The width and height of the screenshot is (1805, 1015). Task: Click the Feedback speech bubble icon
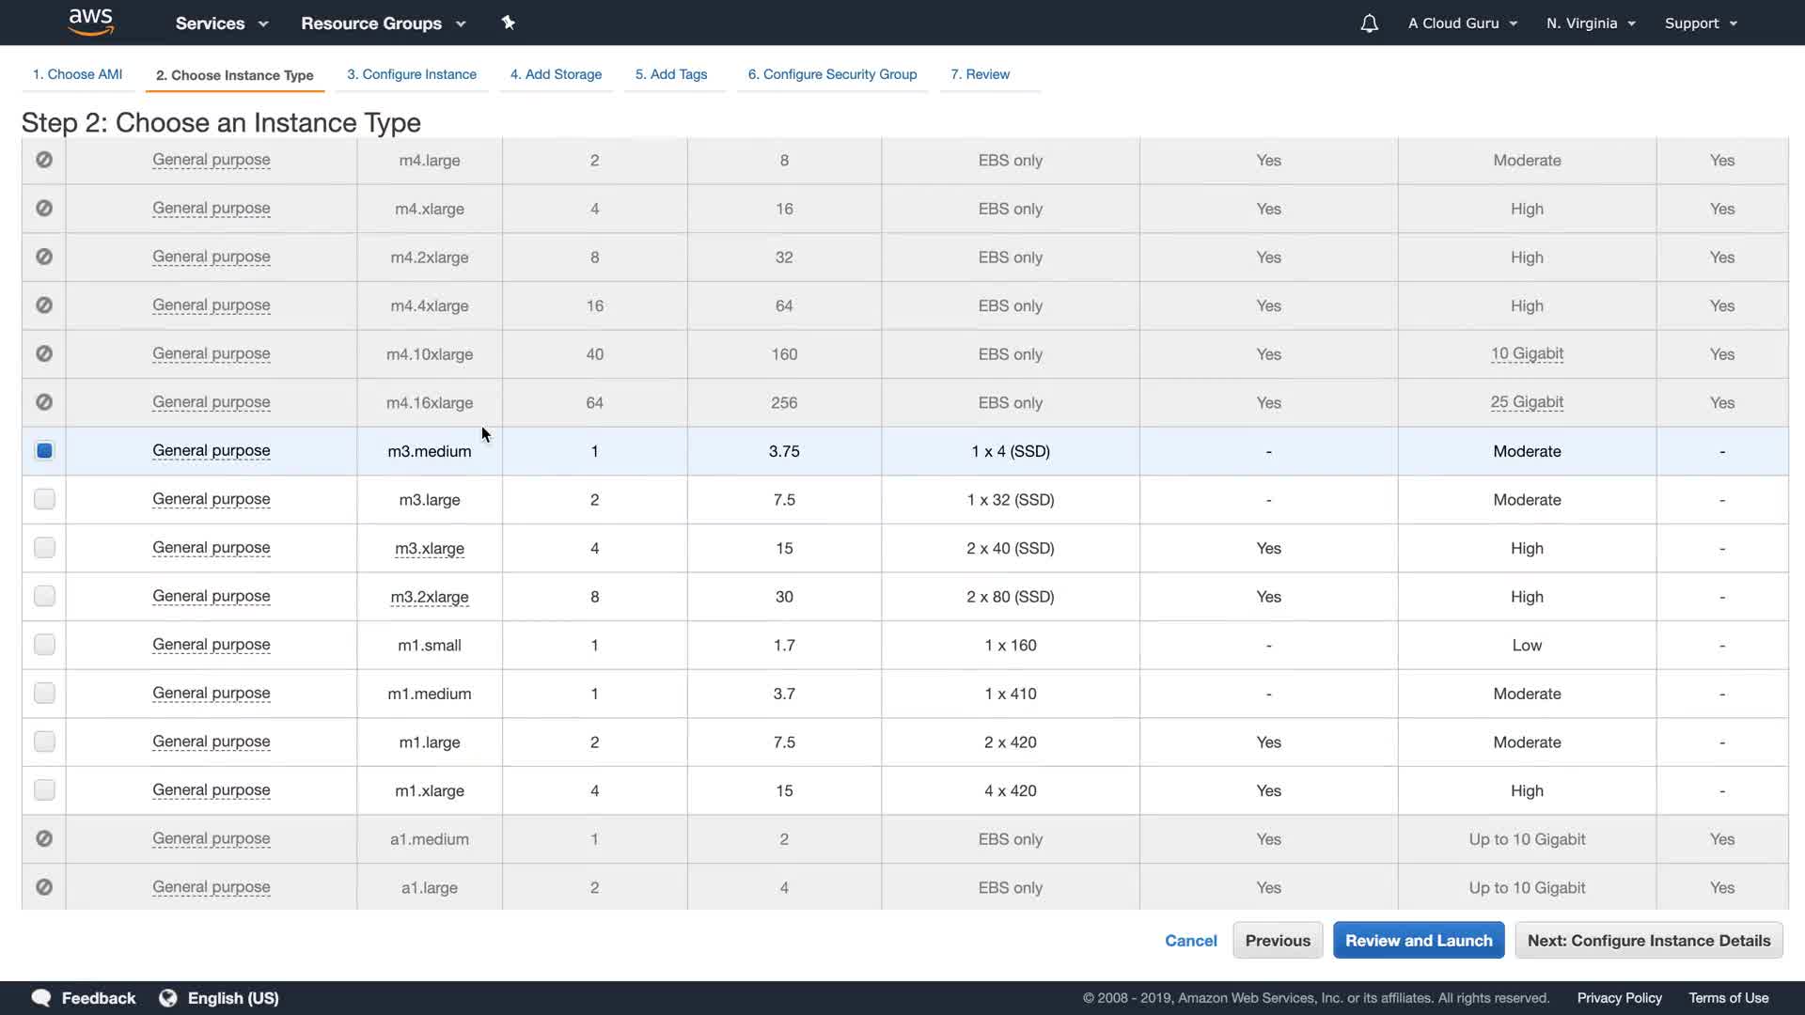click(41, 998)
